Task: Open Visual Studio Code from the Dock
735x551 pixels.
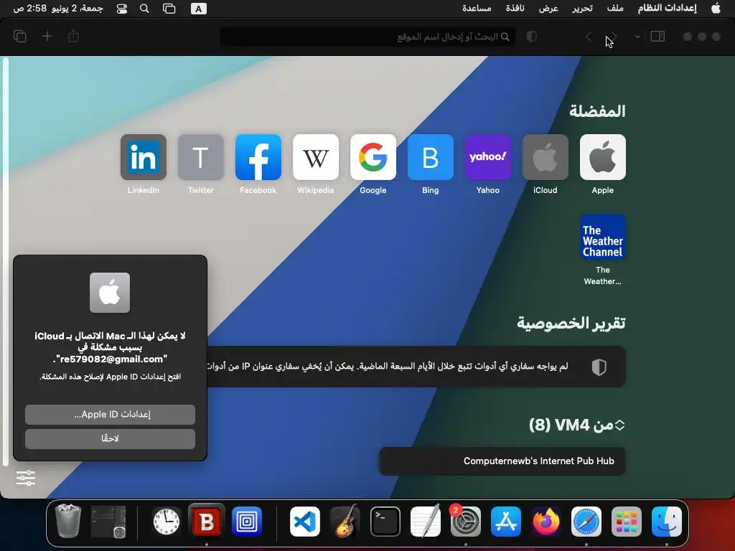Action: tap(304, 522)
